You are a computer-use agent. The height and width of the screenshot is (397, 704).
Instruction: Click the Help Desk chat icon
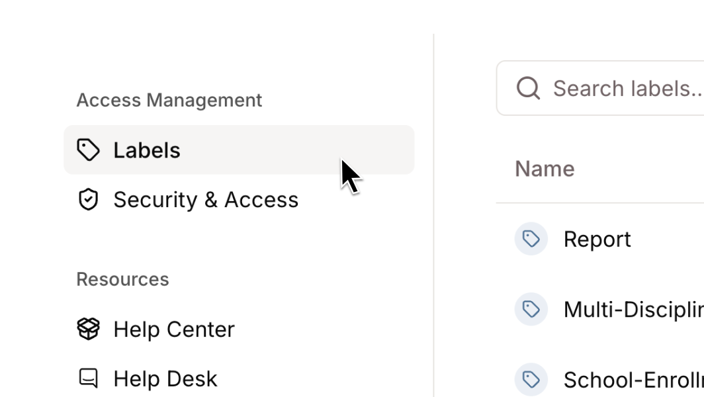tap(88, 378)
